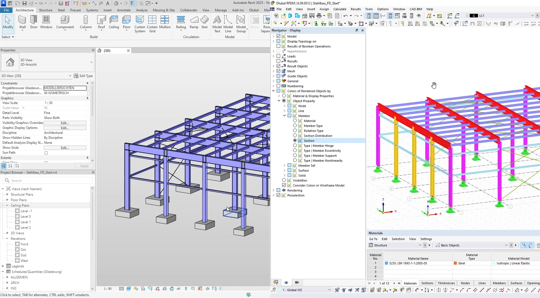Select the Railing tool in Circulation panel
This screenshot has width=540, height=298.
click(181, 22)
